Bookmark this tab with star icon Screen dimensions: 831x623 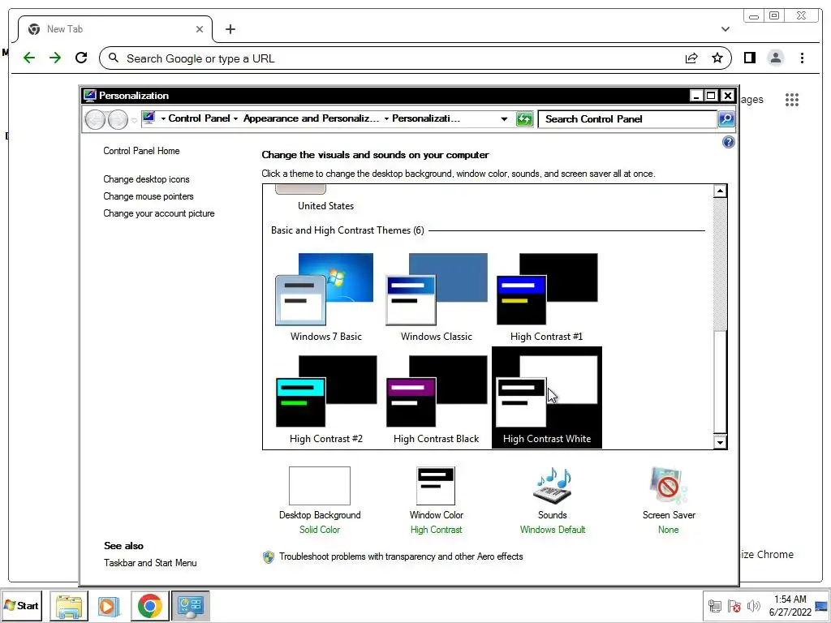click(x=717, y=58)
